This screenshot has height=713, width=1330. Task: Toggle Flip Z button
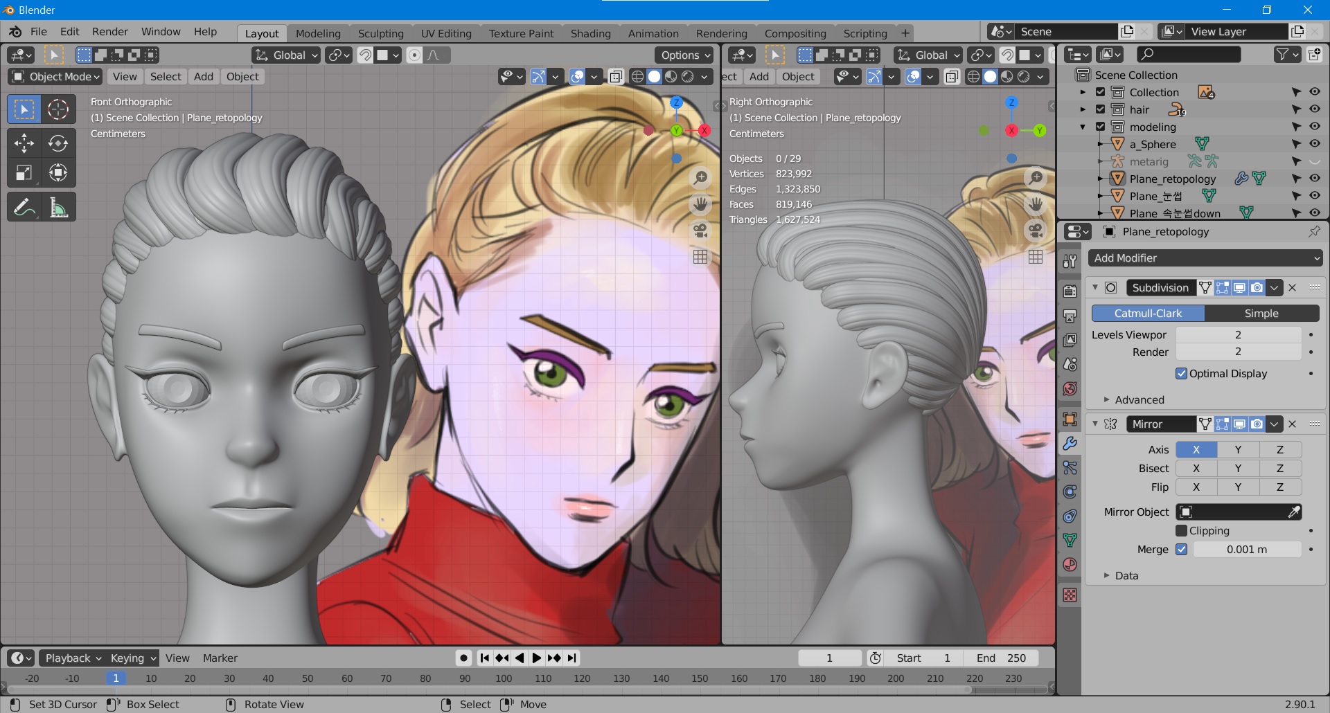(x=1280, y=487)
